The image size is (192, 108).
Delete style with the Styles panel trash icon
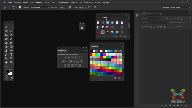tap(125, 37)
